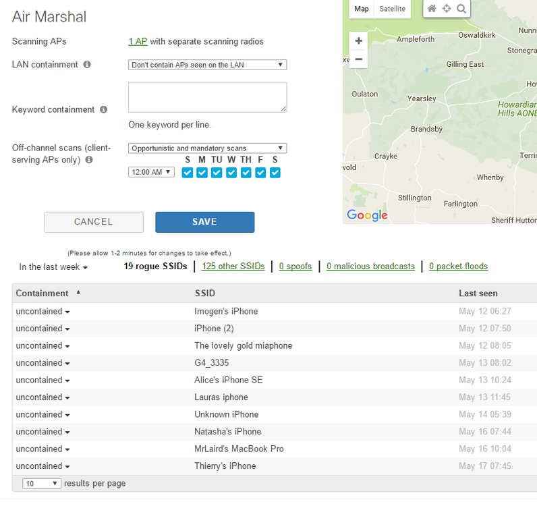Click LAN containment info icon

[87, 64]
